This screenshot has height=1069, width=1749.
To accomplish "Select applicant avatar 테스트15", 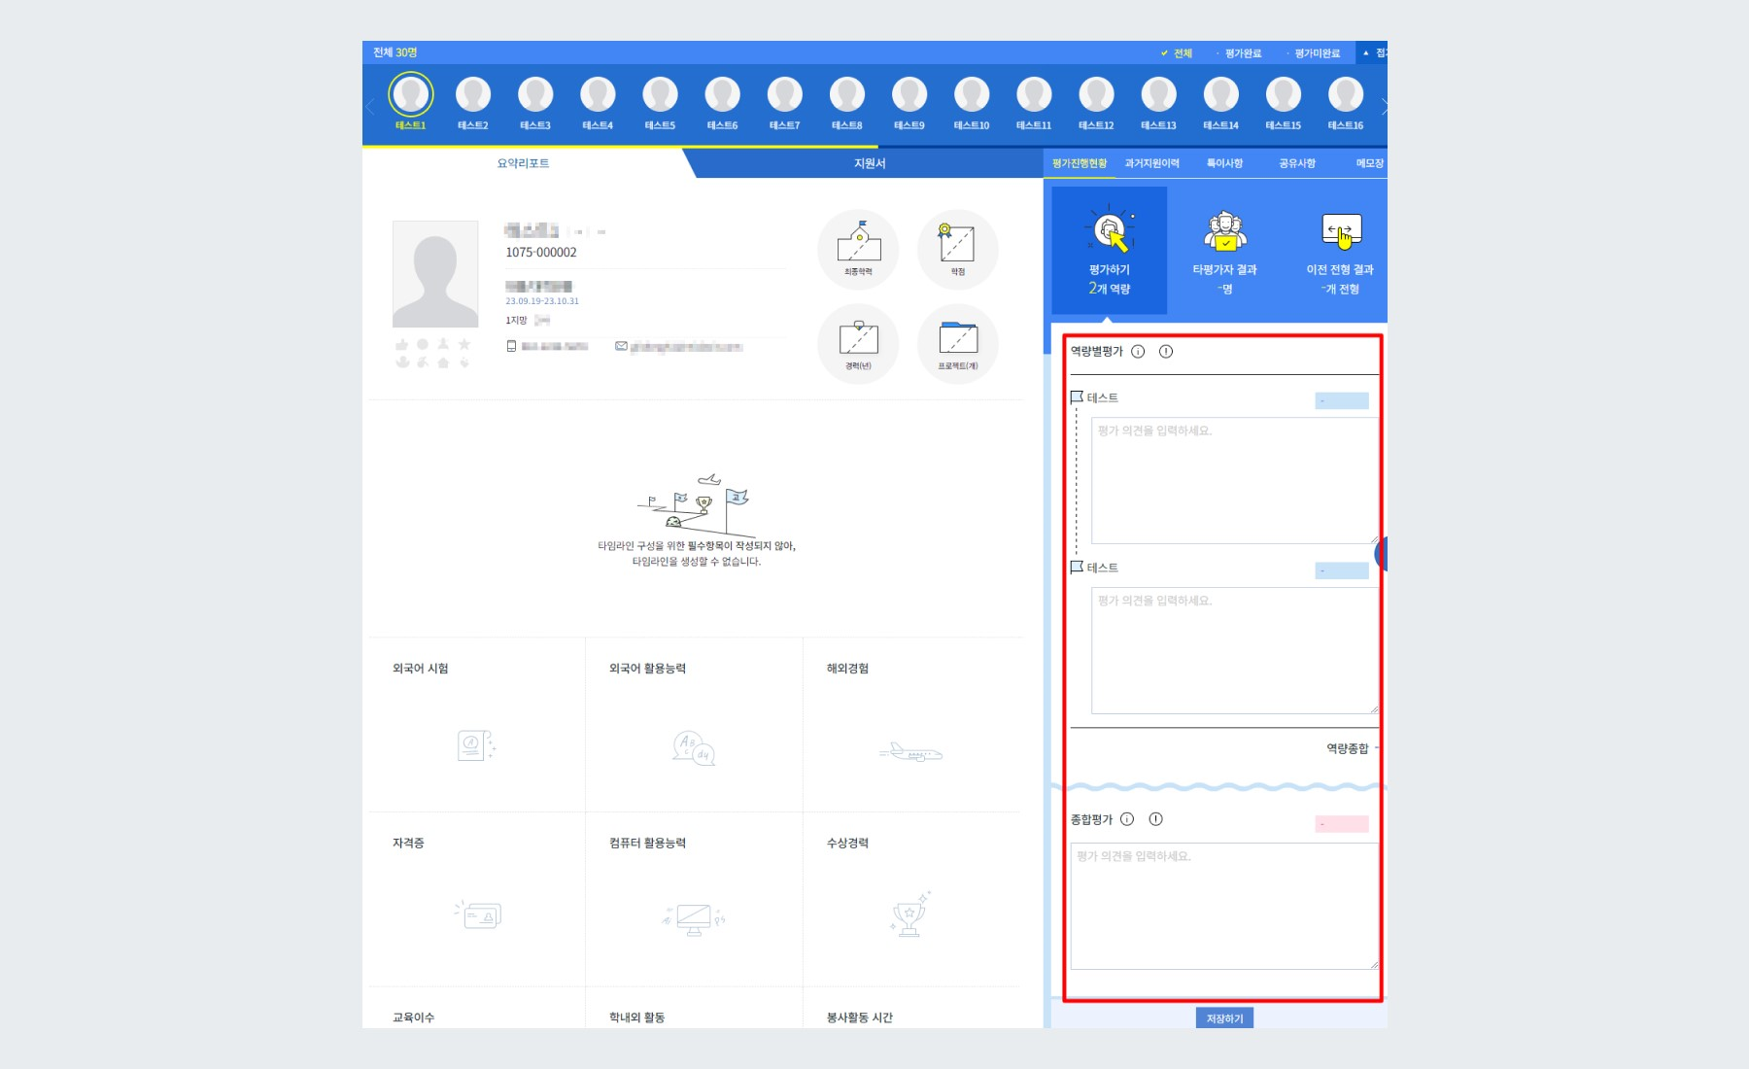I will 1284,94.
